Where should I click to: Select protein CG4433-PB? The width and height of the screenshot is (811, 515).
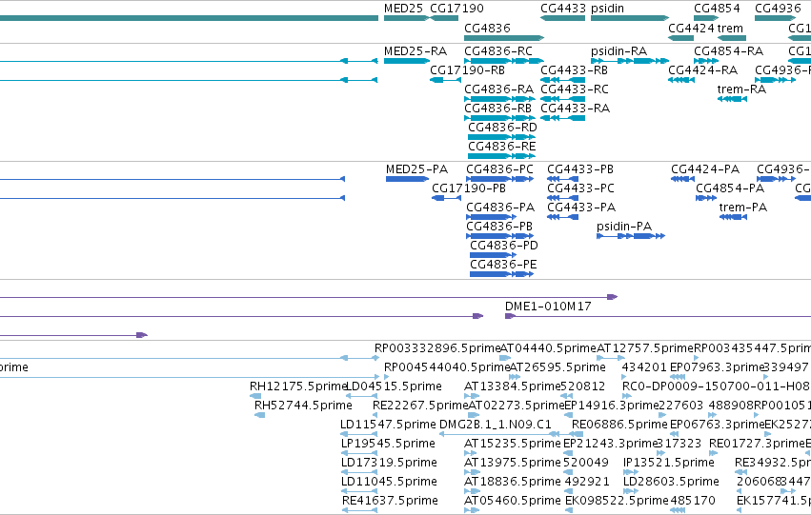[x=562, y=179]
